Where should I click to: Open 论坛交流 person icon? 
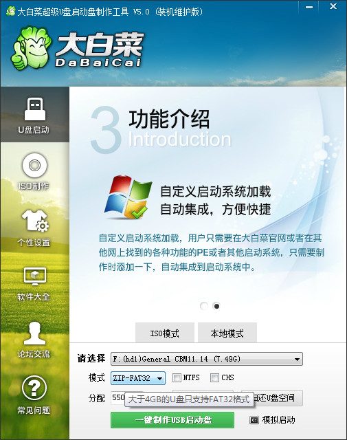34,333
